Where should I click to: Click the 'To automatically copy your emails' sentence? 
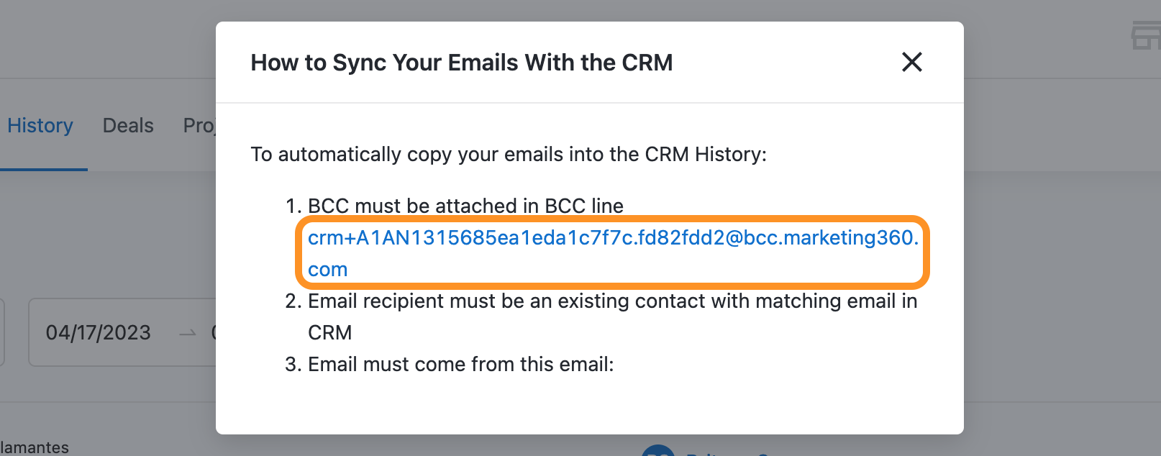[x=508, y=155]
